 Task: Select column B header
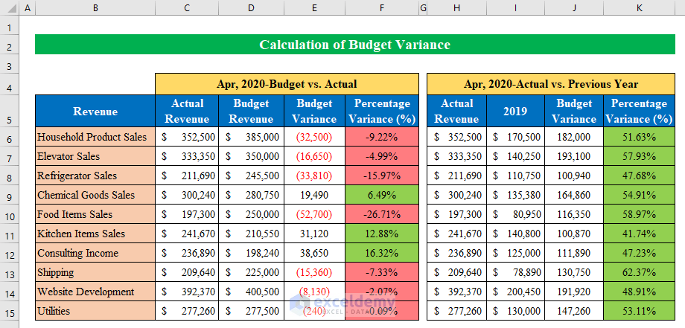click(95, 7)
